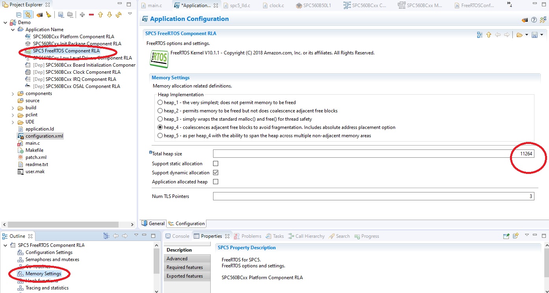This screenshot has height=293, width=549.
Task: Click the new properties view icon
Action: (x=516, y=236)
